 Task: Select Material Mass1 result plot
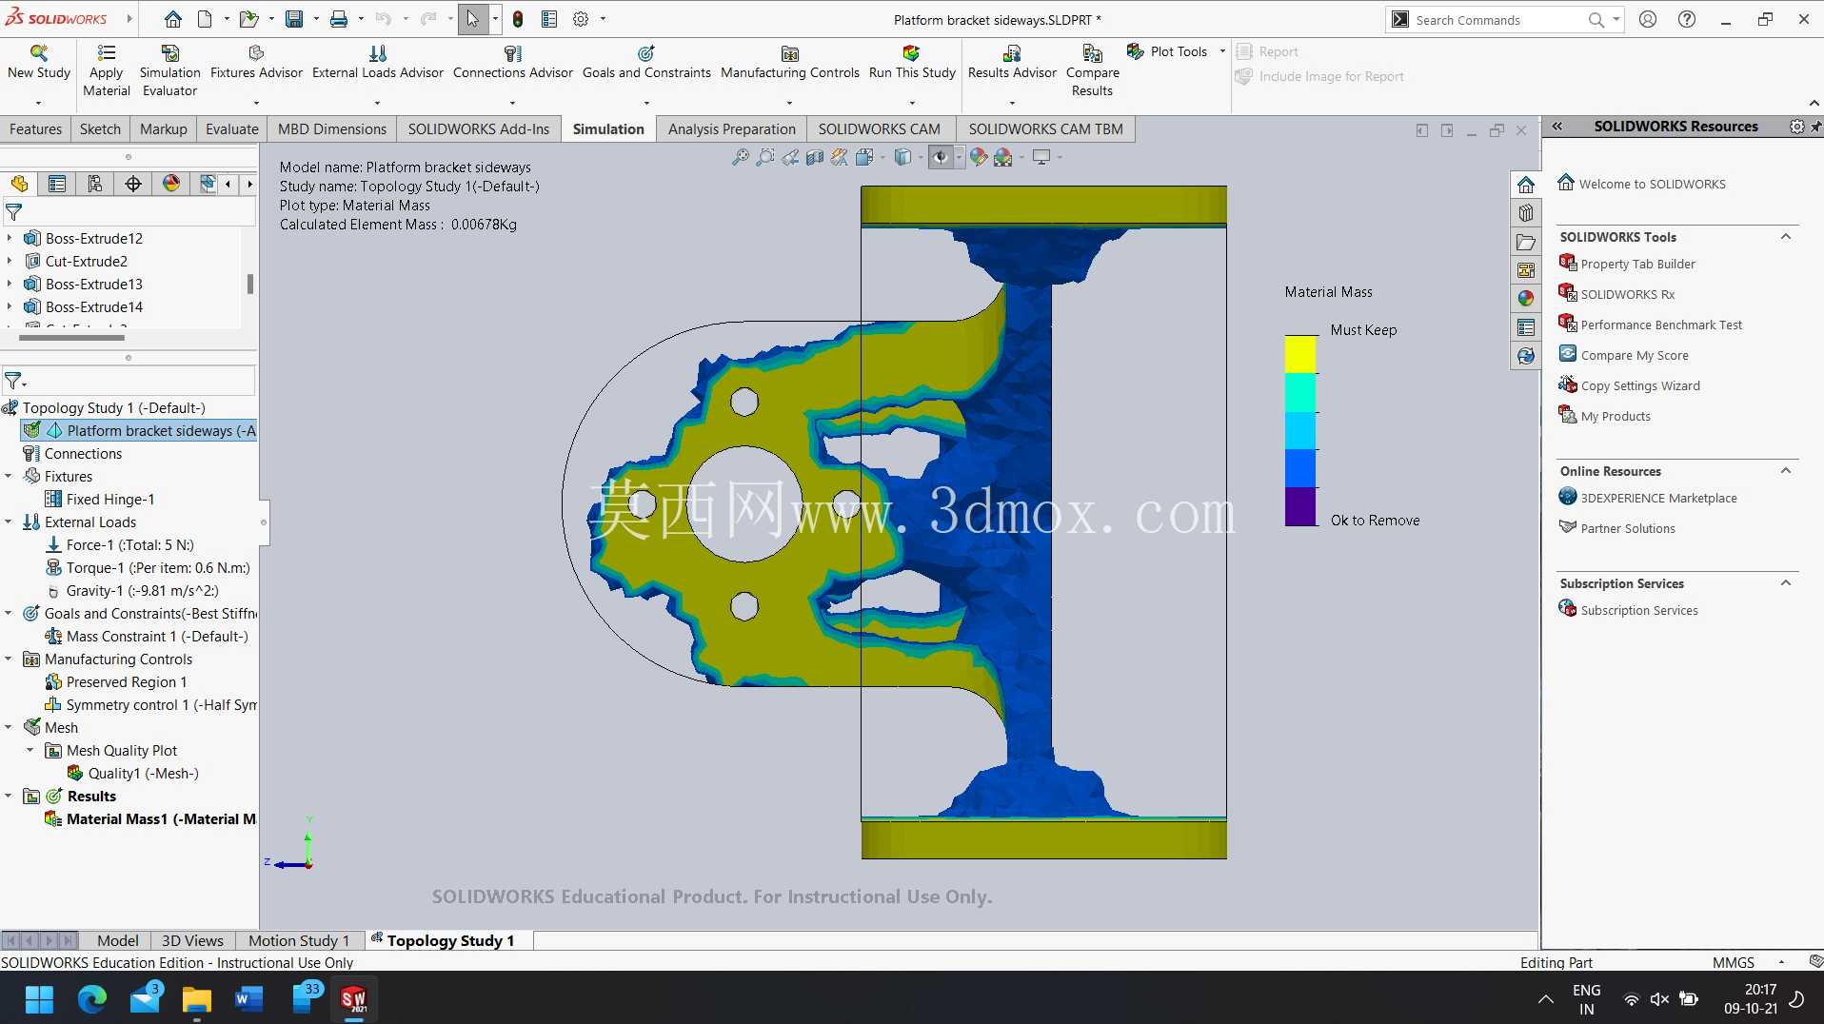[160, 818]
